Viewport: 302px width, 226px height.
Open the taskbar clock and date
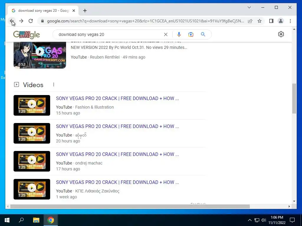click(x=277, y=220)
